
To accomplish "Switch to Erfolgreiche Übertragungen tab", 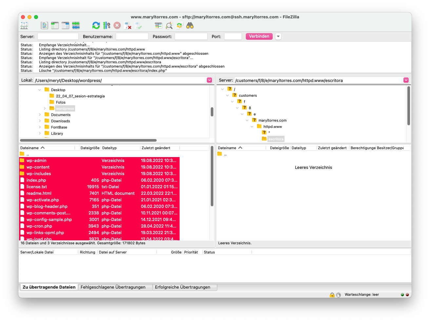I will click(183, 287).
